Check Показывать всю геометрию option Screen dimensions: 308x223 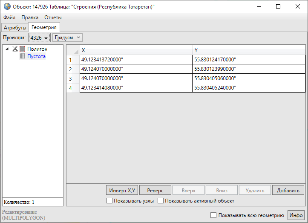click(x=214, y=215)
